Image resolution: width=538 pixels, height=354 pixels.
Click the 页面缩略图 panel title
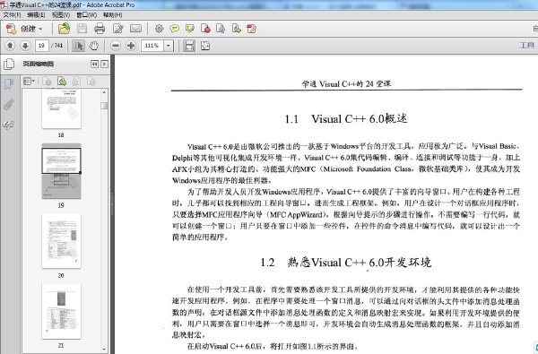click(x=38, y=65)
